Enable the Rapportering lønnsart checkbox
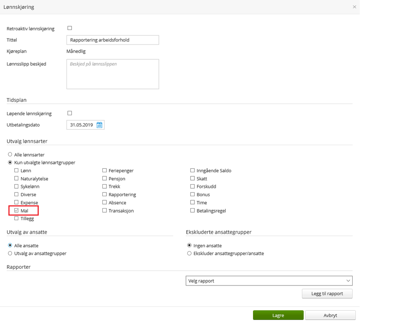The width and height of the screenshot is (398, 323). point(105,195)
